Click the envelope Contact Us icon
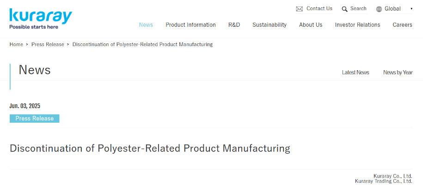Viewport: 423px width, 192px height. click(x=299, y=9)
